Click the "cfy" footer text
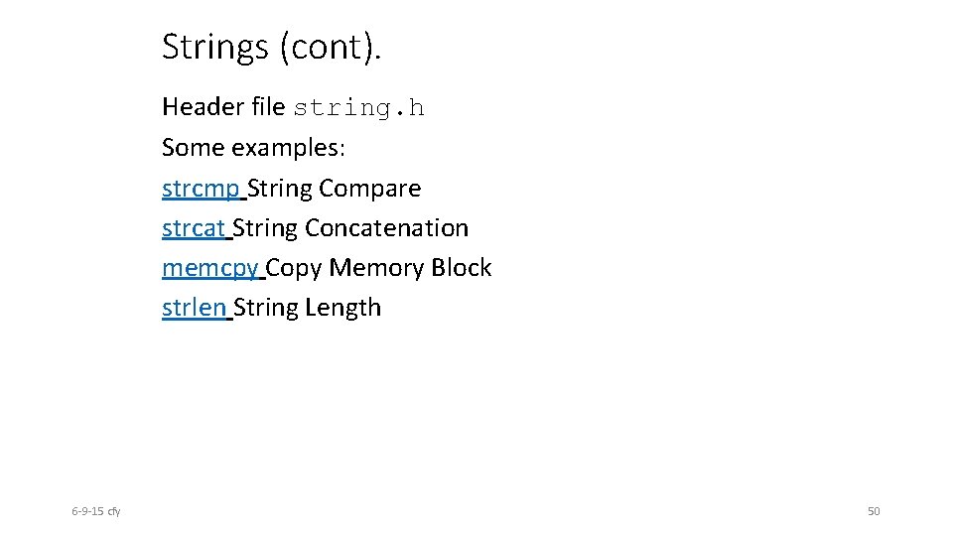The width and height of the screenshot is (953, 536). coord(113,511)
